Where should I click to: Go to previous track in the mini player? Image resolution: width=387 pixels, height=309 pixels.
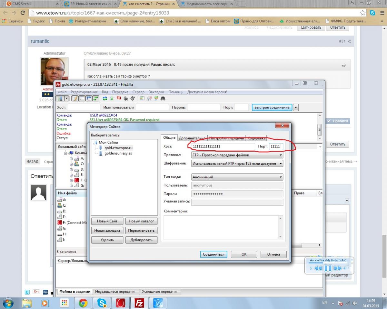318,268
